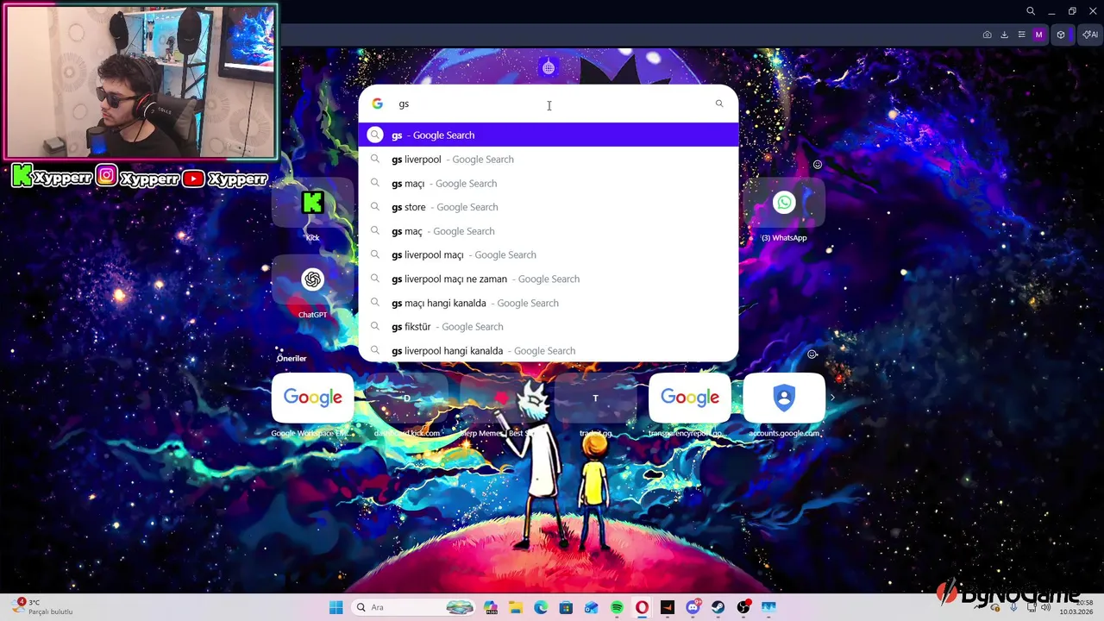
Task: Open the Easy Setup sliders icon
Action: 1021,34
